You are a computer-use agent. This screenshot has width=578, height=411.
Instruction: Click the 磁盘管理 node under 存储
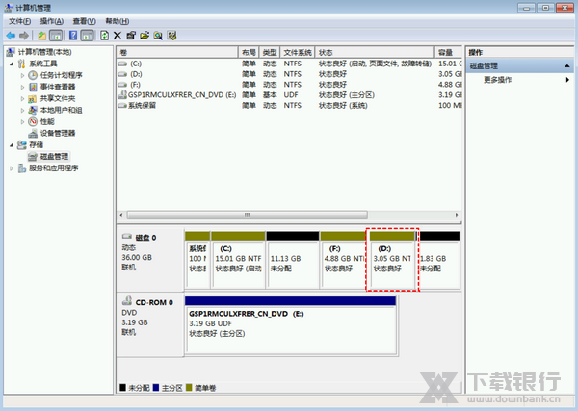pyautogui.click(x=54, y=156)
